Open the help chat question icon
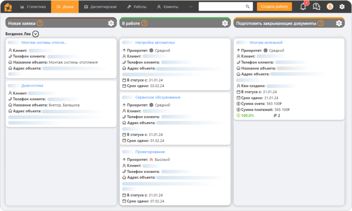 (x=316, y=7)
